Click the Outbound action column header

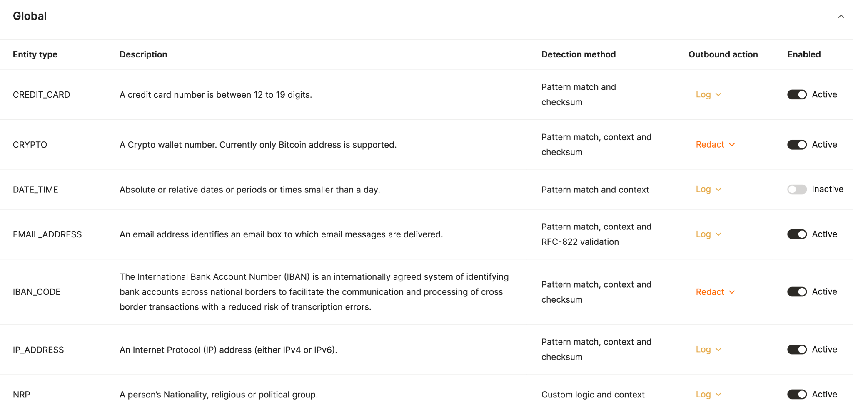723,54
